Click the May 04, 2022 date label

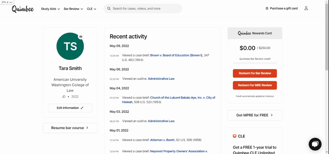tap(119, 88)
